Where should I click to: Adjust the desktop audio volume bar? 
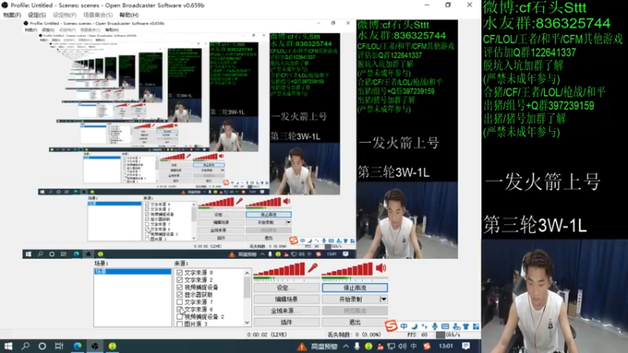348,270
